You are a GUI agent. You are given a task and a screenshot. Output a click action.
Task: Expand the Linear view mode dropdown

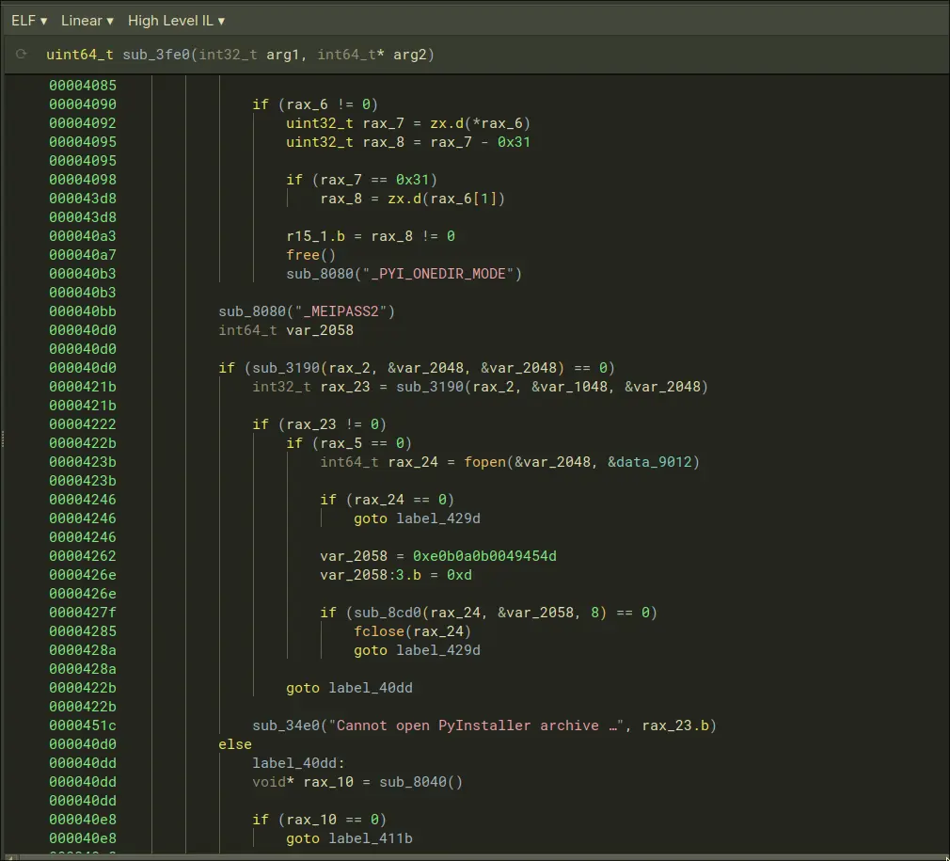(87, 20)
